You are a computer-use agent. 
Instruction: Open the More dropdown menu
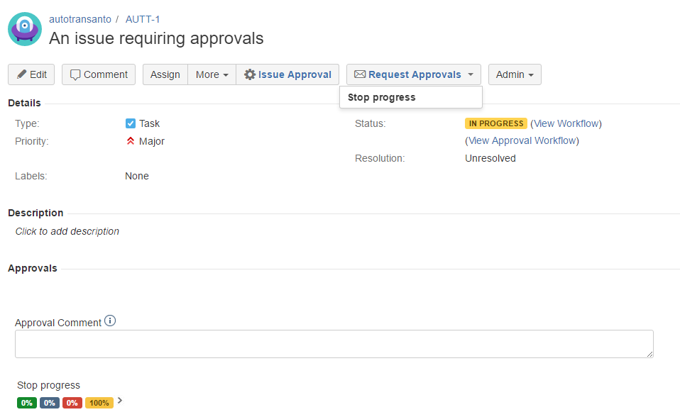pyautogui.click(x=212, y=74)
